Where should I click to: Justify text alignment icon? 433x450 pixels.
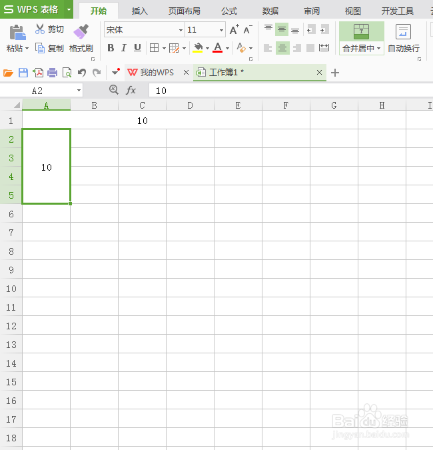point(310,48)
